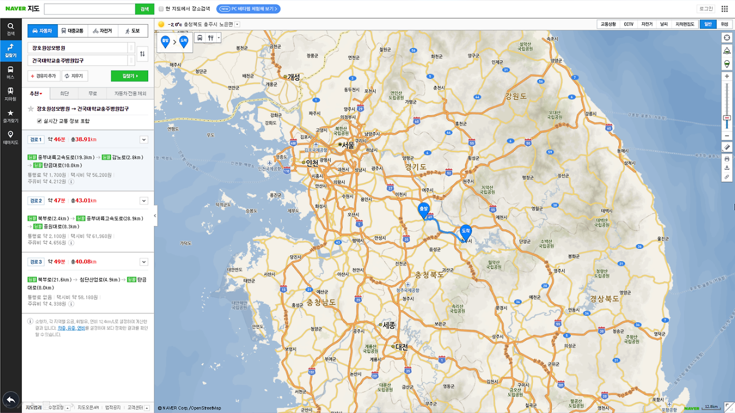Click the NAVER 지도 logo
This screenshot has width=735, height=413.
coord(22,9)
